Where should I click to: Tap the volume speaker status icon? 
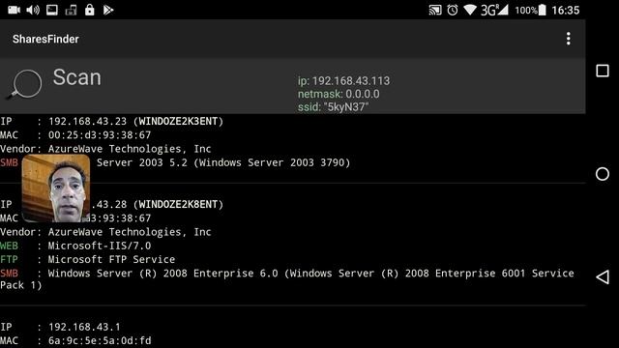click(33, 10)
